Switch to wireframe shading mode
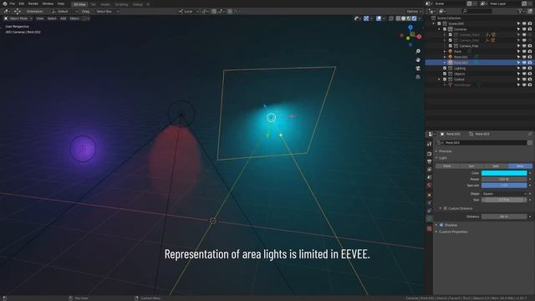535x301 pixels. [398, 18]
